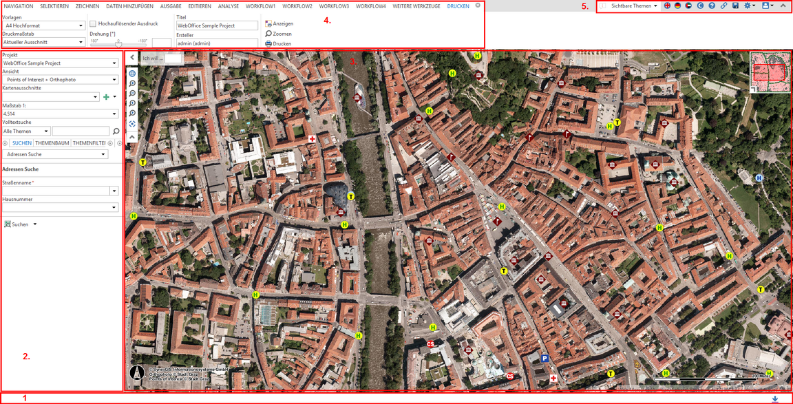Screen dimensions: 793x404
Task: Enable Hochauflösender Ausdruck checkbox
Action: tap(93, 23)
